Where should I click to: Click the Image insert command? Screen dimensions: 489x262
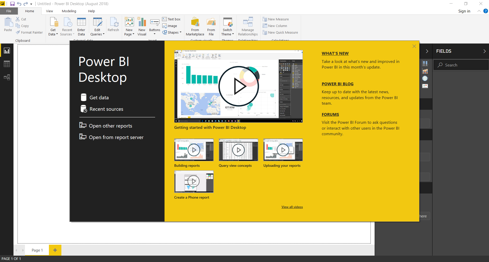point(170,26)
